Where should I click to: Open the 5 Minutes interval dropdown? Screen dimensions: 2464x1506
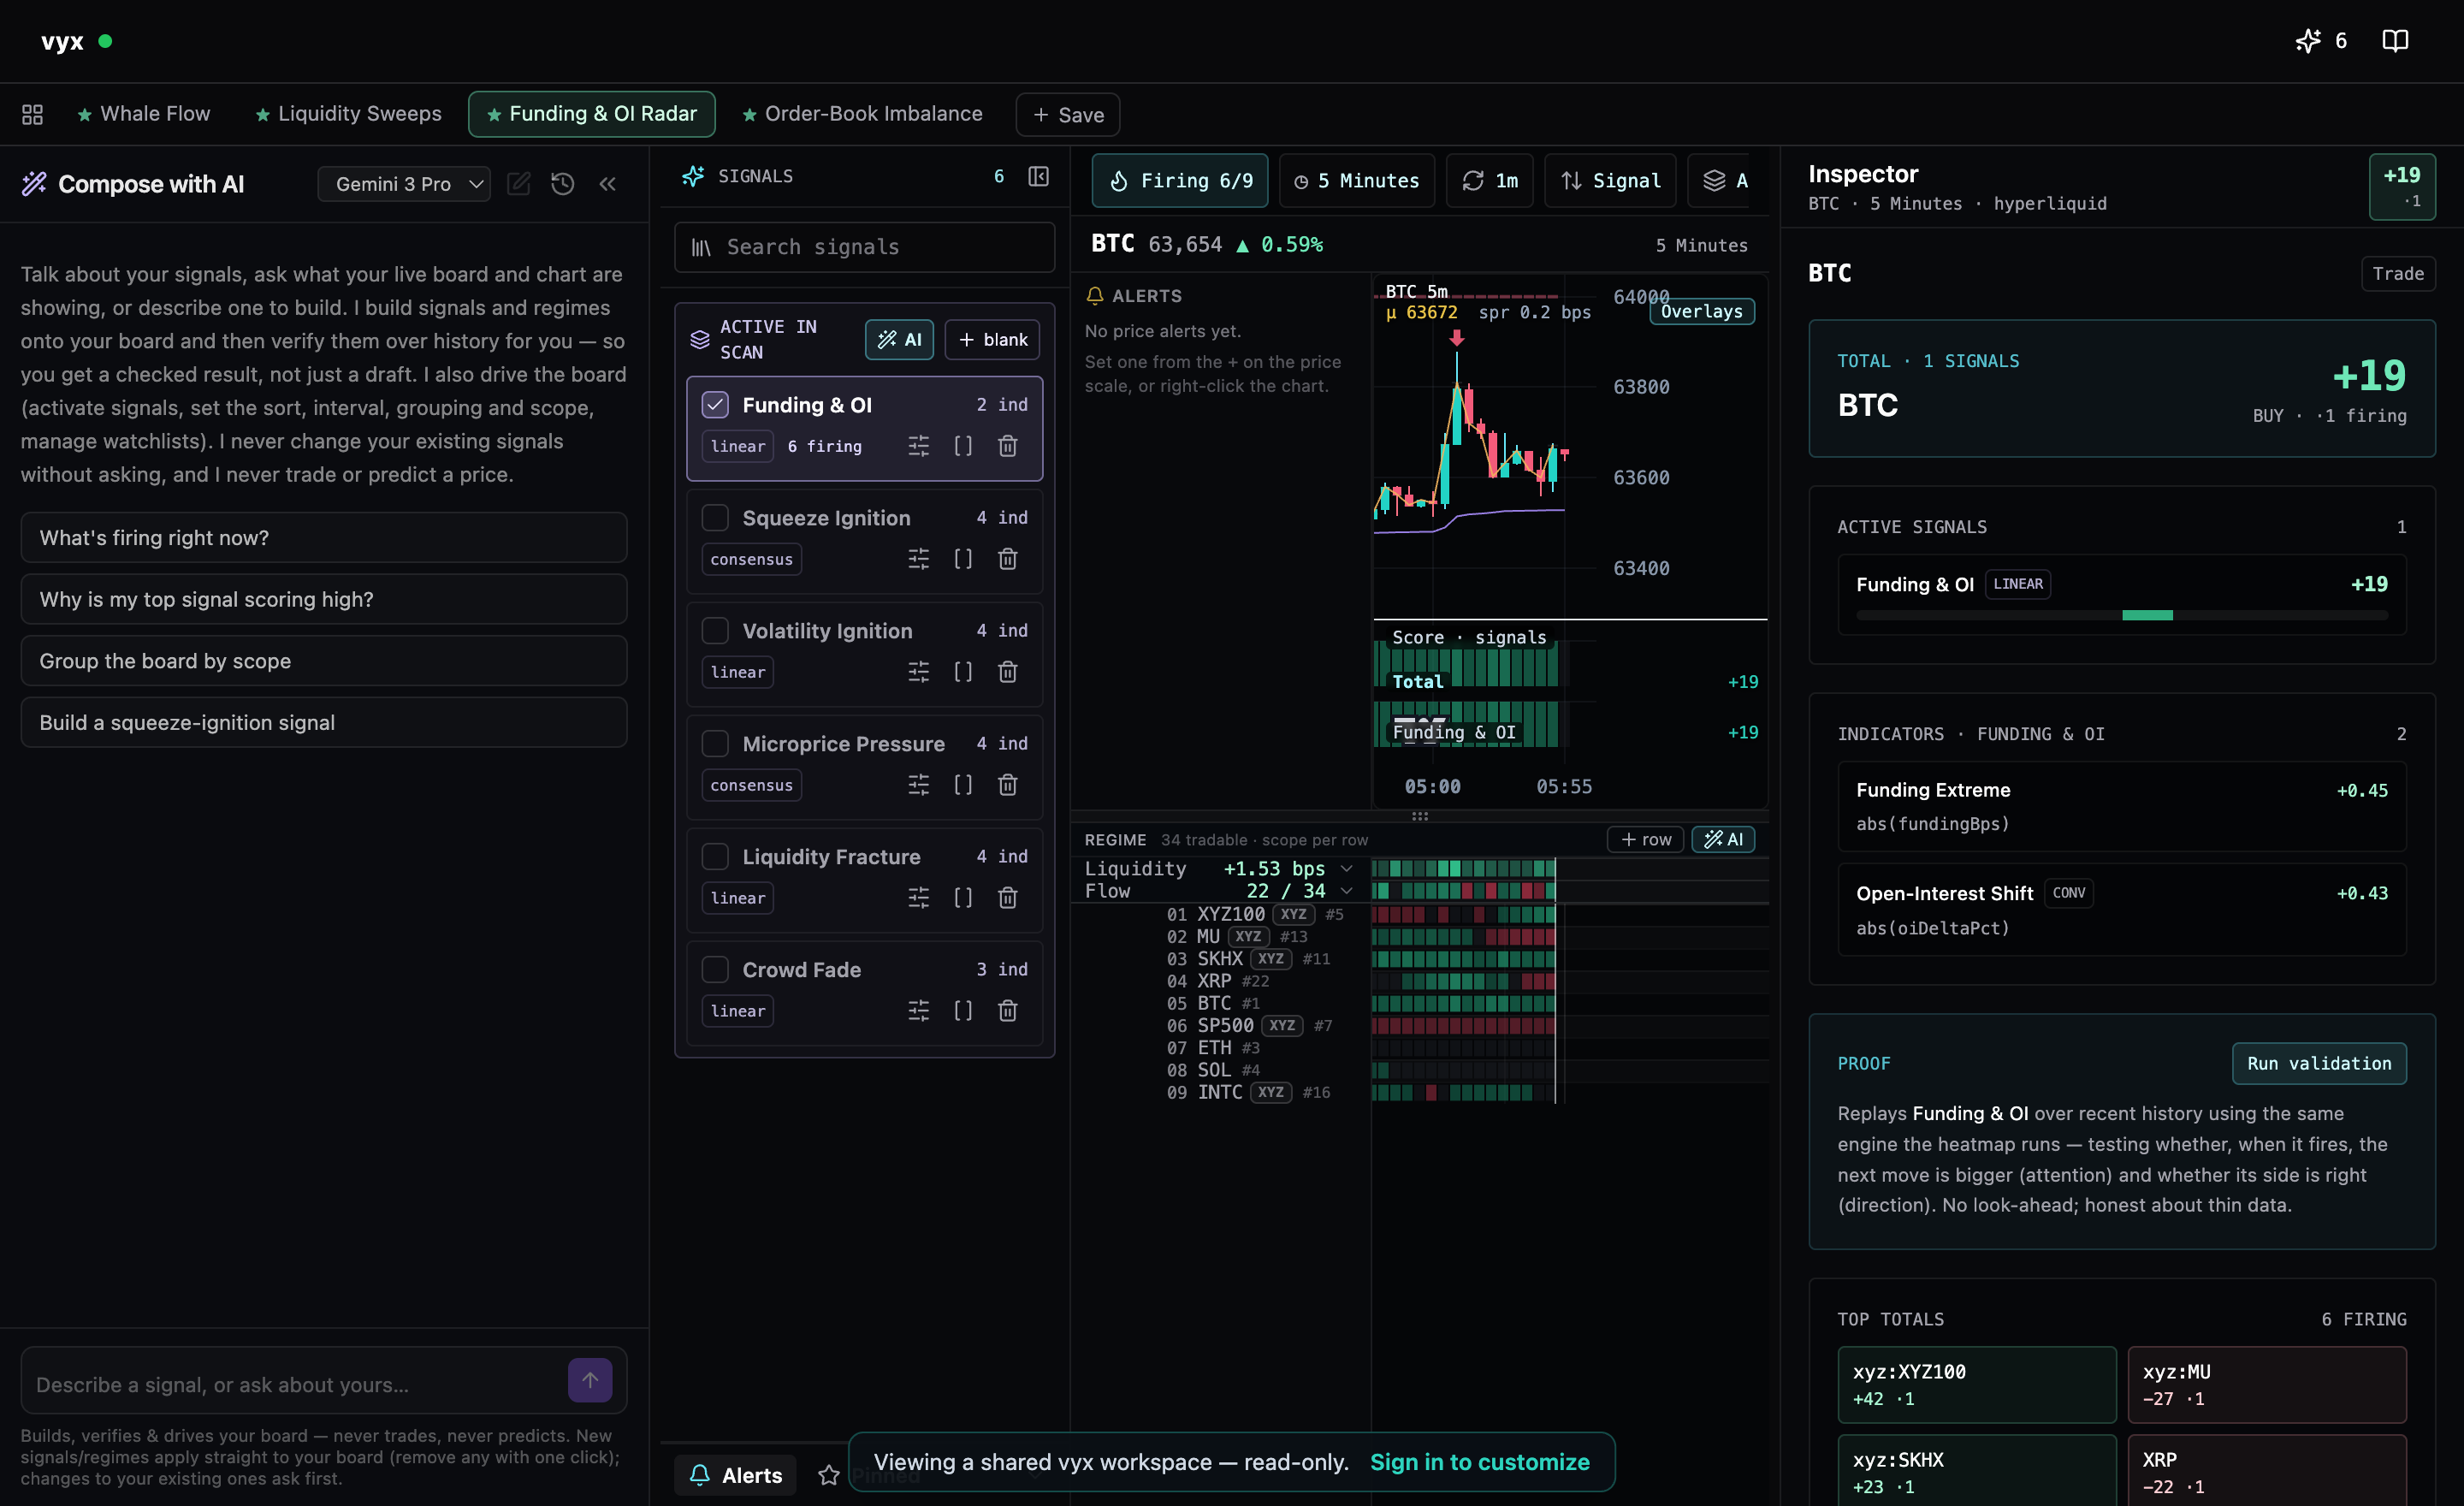pyautogui.click(x=1357, y=181)
